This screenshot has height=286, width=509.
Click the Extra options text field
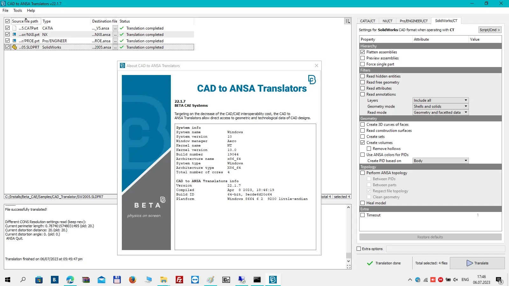tap(445, 249)
